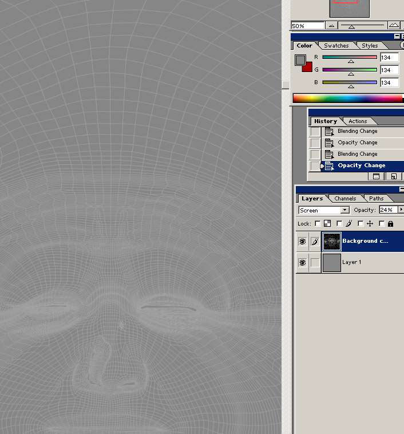Enable lock all checkbox beside padlock
The width and height of the screenshot is (404, 434).
382,224
